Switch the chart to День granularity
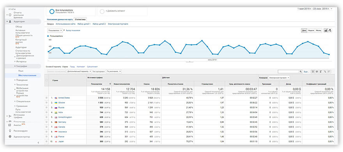Image resolution: width=343 pixels, height=152 pixels. 304,31
